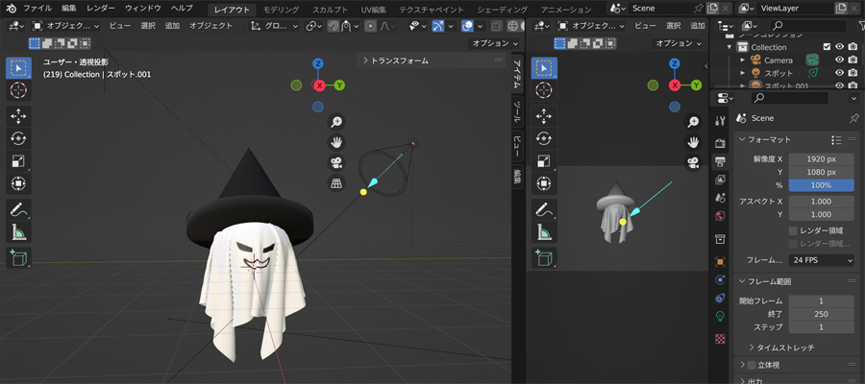Select the Move tool in left viewport toolbar
Image resolution: width=865 pixels, height=384 pixels.
coord(18,115)
